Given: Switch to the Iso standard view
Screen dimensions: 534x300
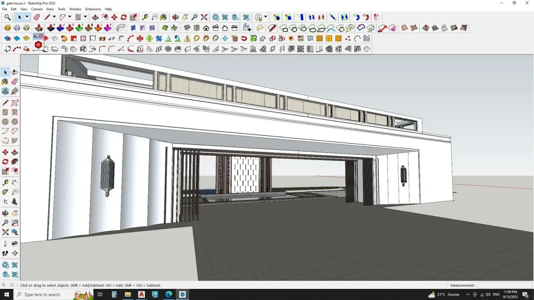Looking at the screenshot, I should coord(187,28).
